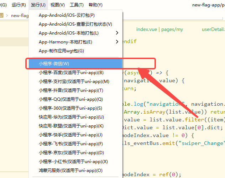Select App-Android/iOS-云打包(P)
The width and height of the screenshot is (225, 178).
75,15
